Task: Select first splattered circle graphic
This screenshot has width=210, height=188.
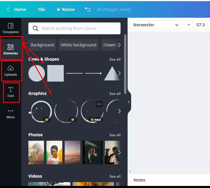Action: [40, 111]
